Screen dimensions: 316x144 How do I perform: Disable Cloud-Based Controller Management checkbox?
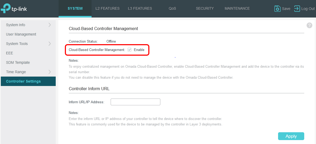point(129,50)
